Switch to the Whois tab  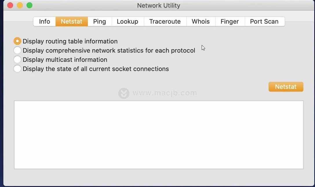tap(201, 21)
